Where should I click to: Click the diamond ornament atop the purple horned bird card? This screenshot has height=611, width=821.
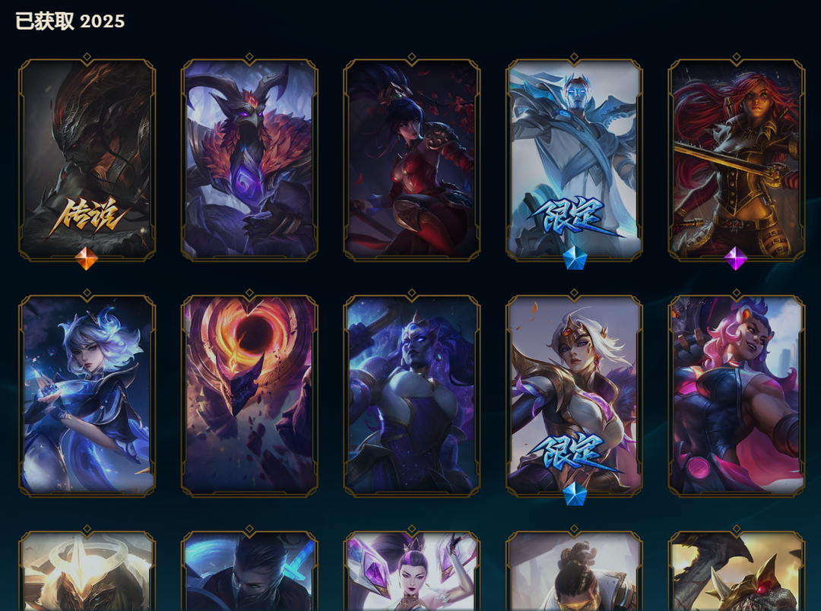[249, 57]
